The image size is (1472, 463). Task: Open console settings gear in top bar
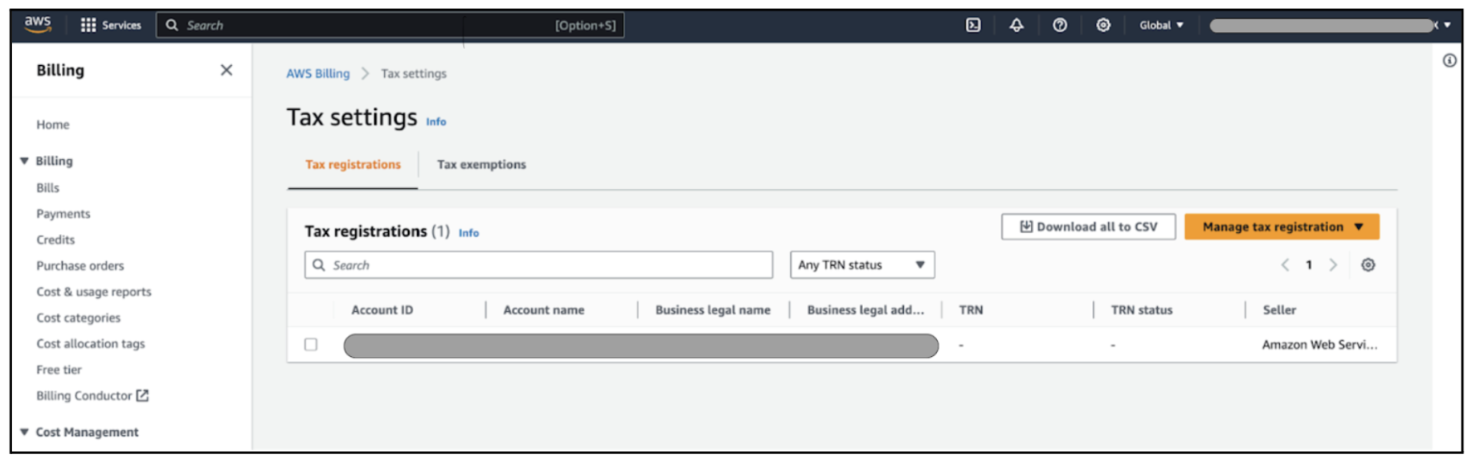pyautogui.click(x=1103, y=25)
